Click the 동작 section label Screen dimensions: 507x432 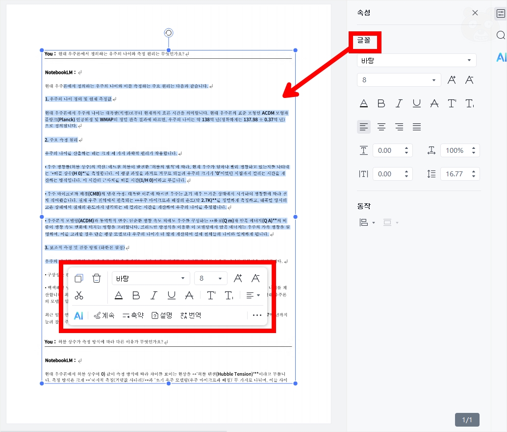click(364, 206)
